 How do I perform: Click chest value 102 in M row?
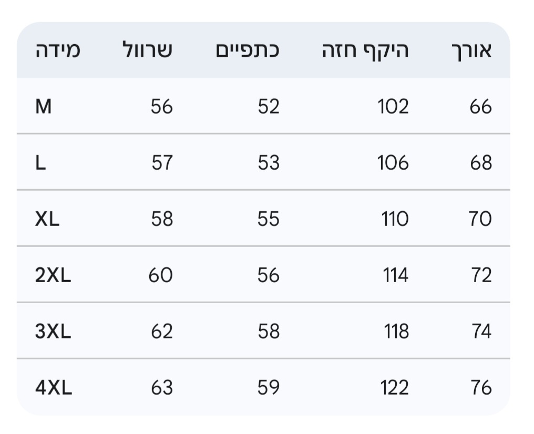[393, 107]
